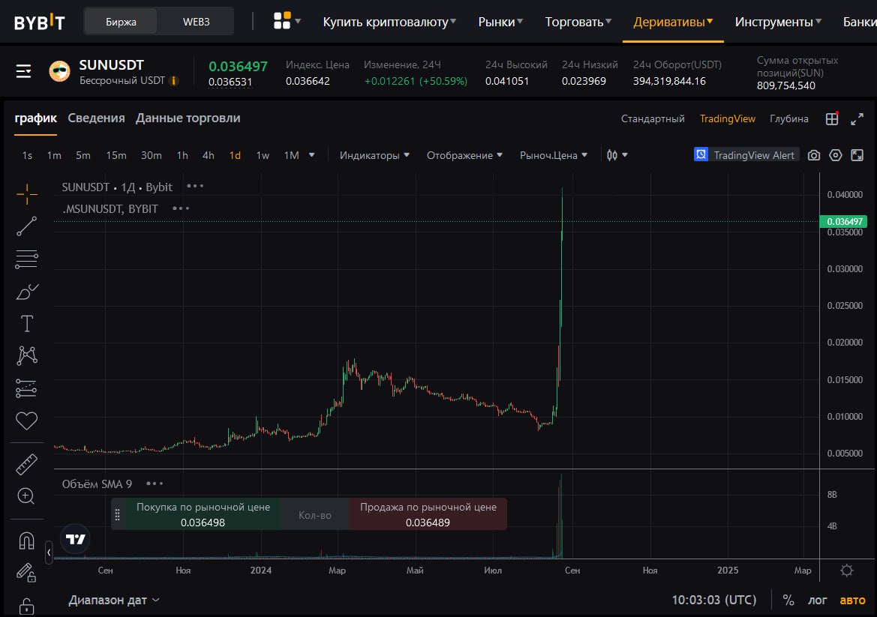Image resolution: width=877 pixels, height=617 pixels.
Task: Open the Volume SMA 9 more-options dots
Action: click(x=155, y=484)
